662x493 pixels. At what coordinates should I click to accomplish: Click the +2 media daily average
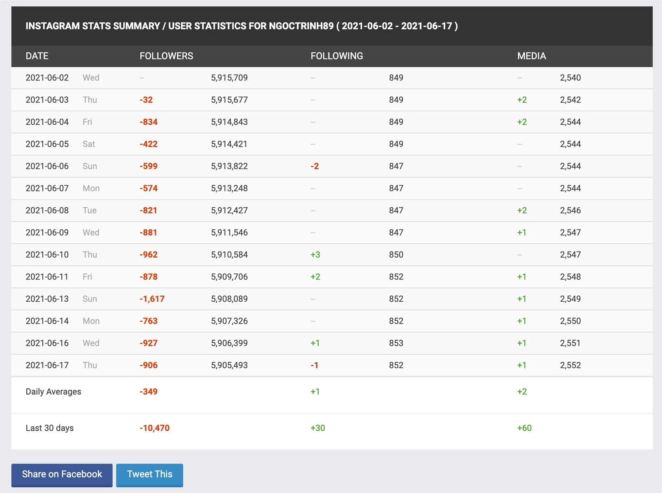point(522,391)
